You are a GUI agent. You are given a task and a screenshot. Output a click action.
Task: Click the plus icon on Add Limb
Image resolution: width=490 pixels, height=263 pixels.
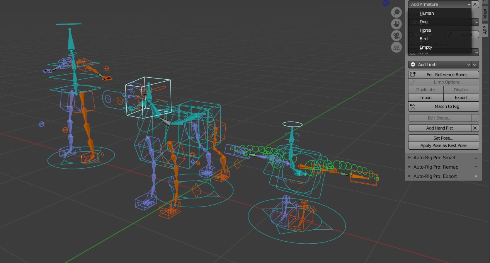[x=413, y=65]
